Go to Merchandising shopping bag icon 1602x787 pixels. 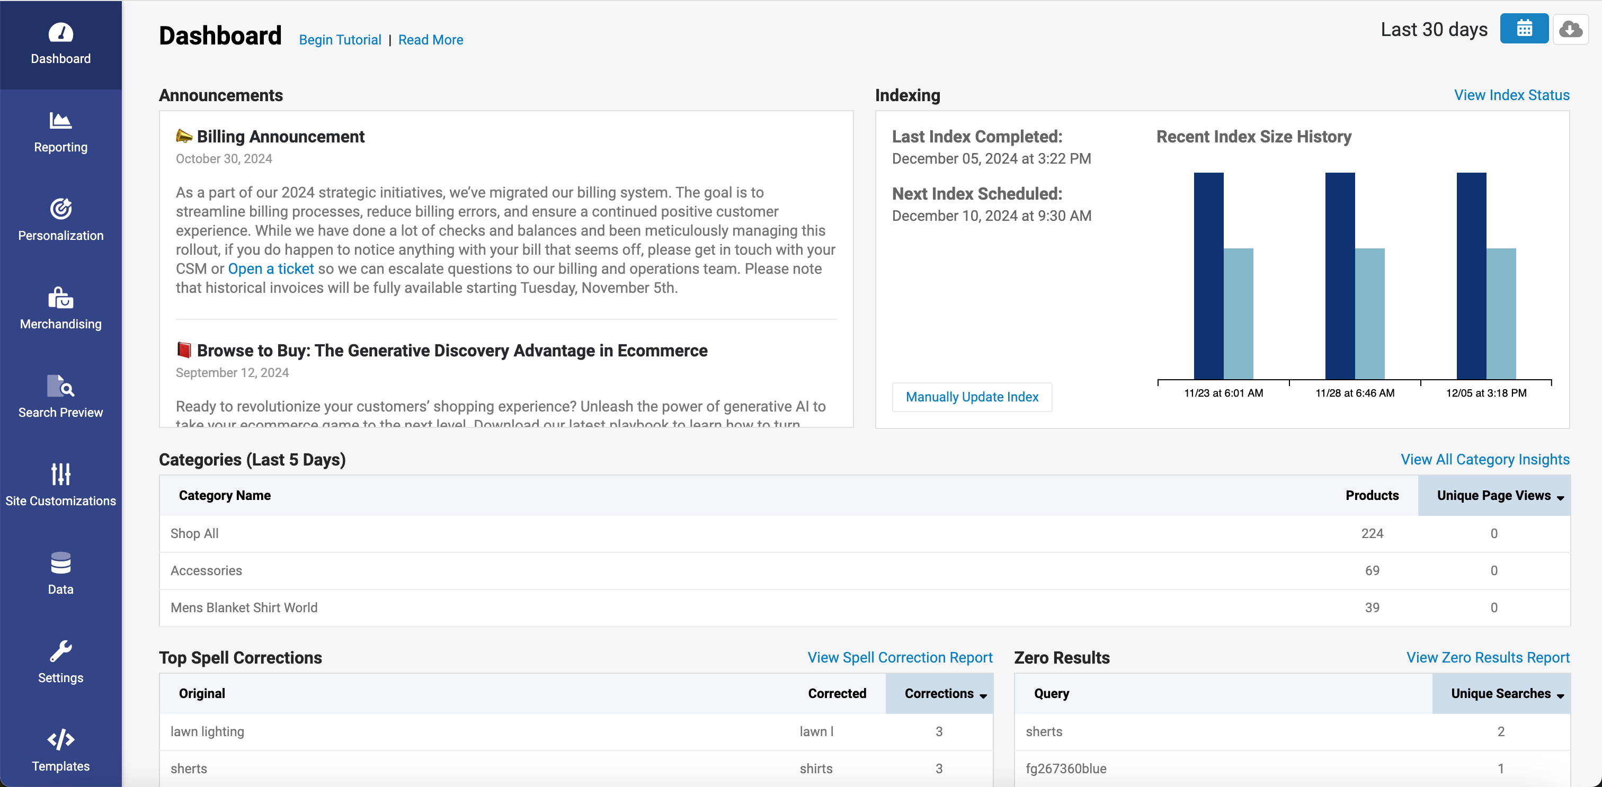60,298
